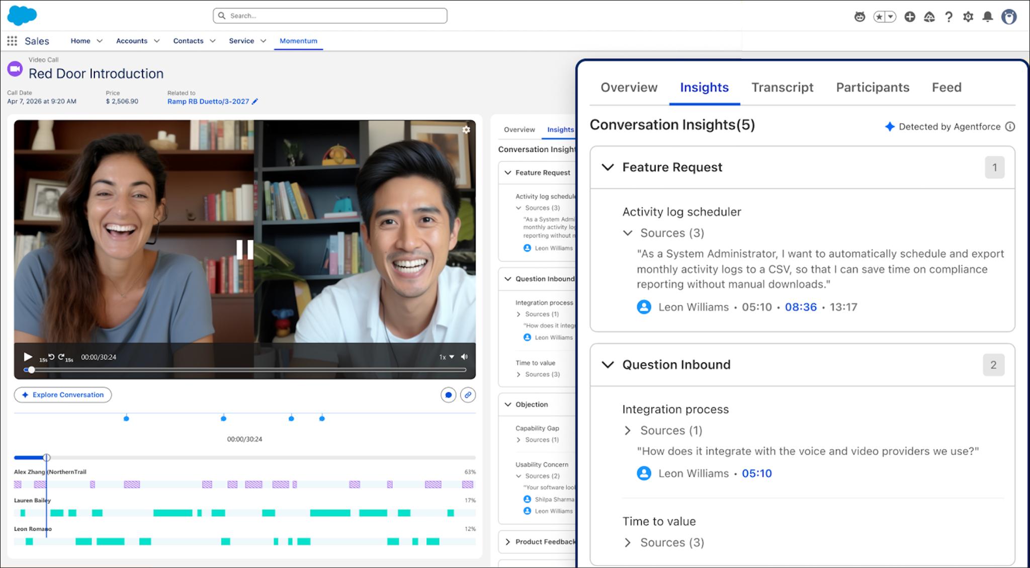Open the Trailhead guidance icon
Viewport: 1030px width, 568px height.
(929, 17)
